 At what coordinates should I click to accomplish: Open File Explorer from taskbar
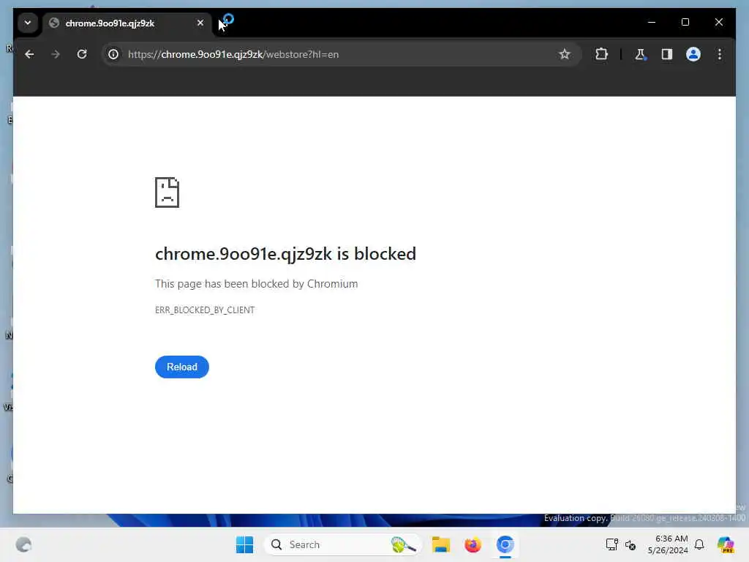coord(441,544)
